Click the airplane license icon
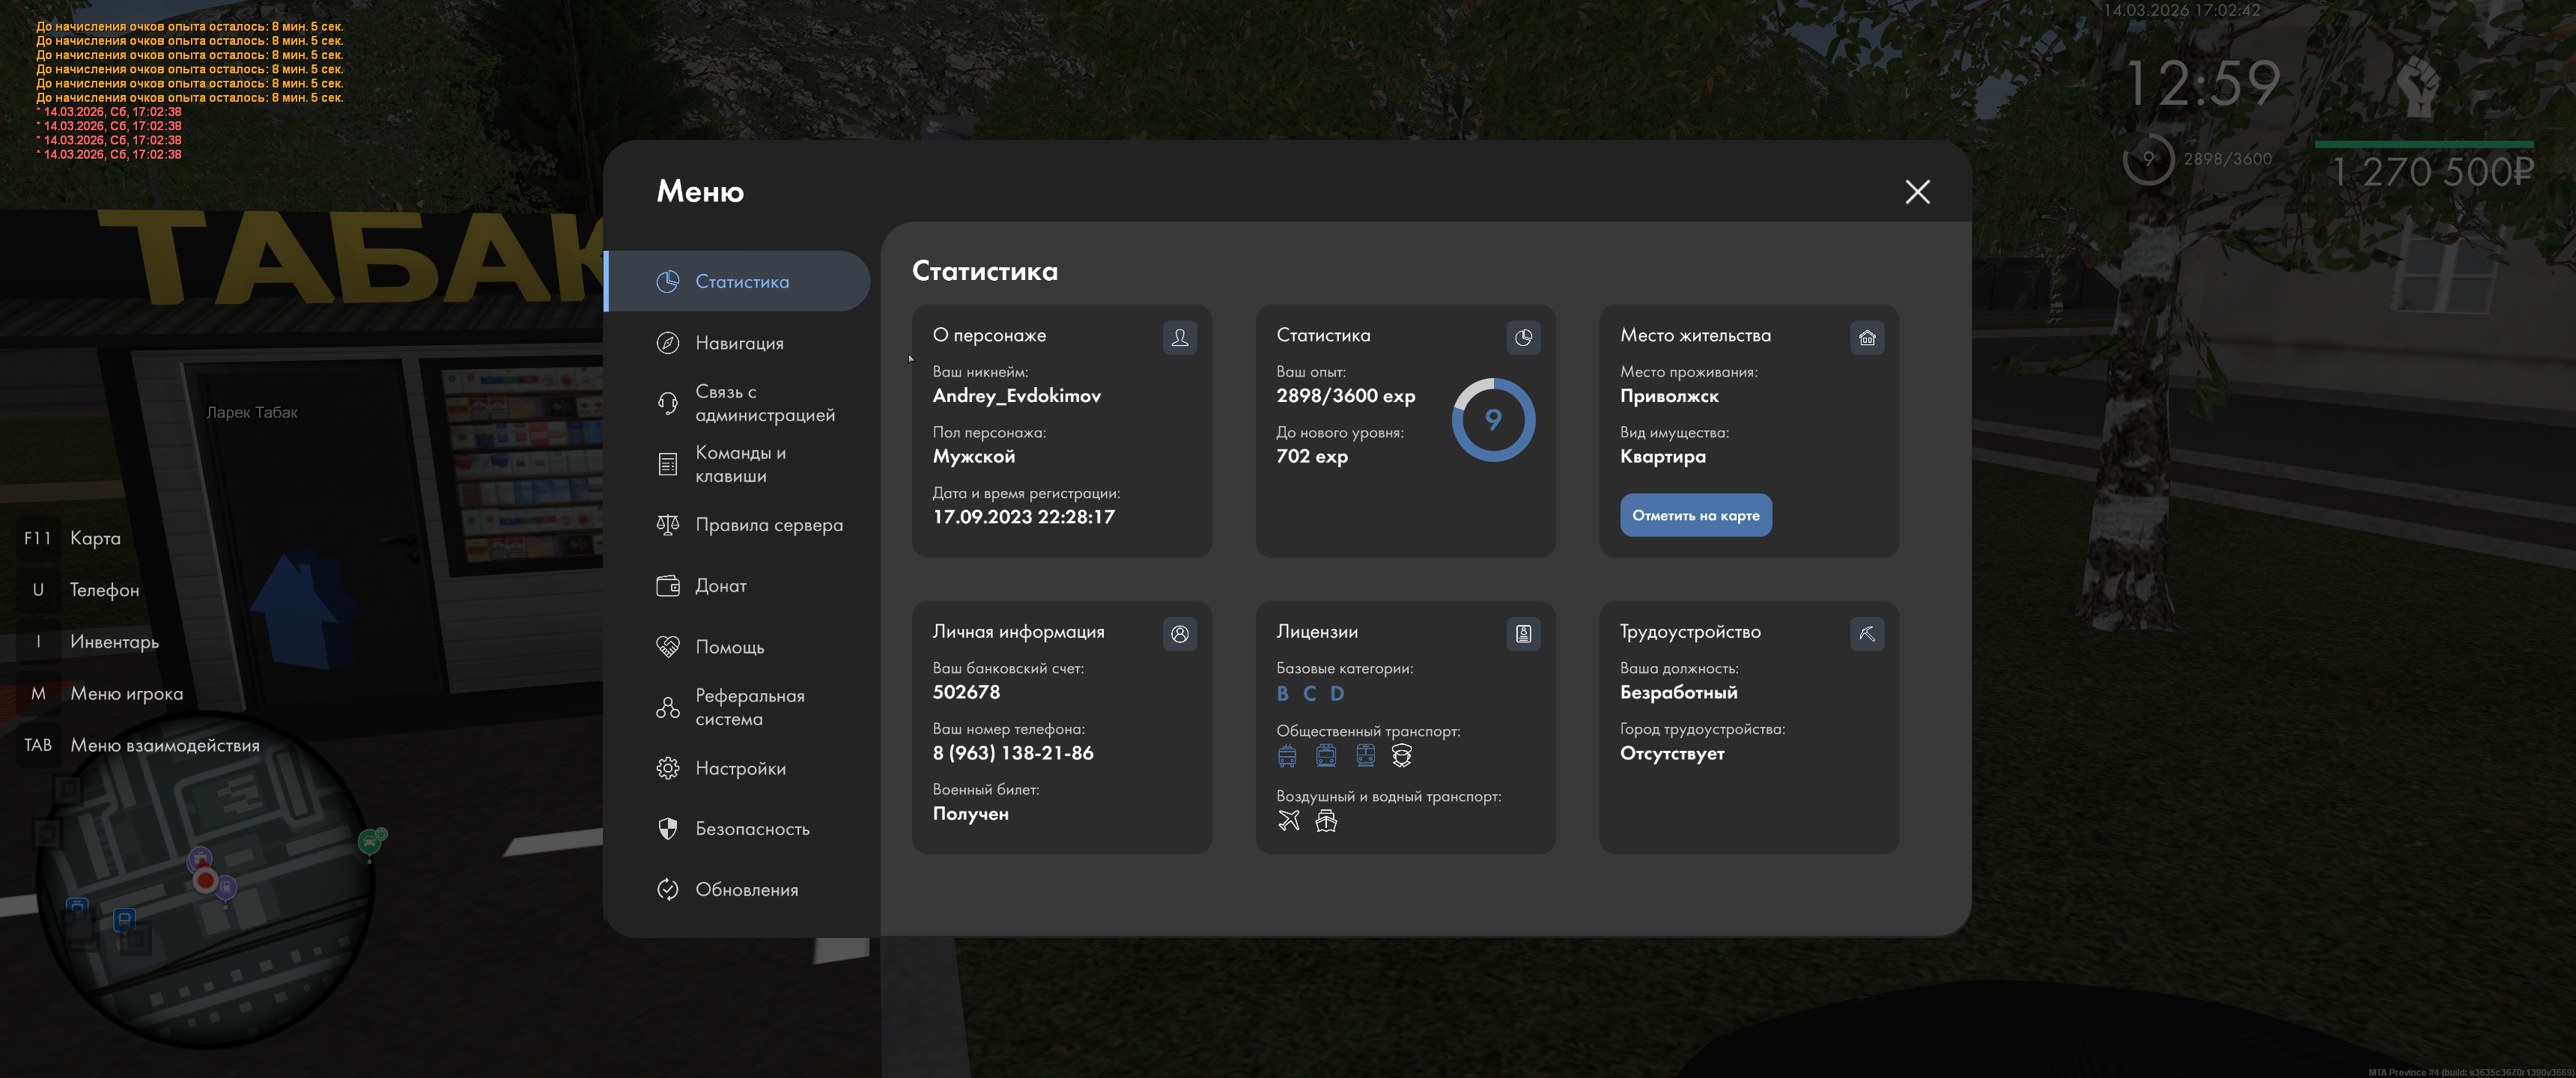 point(1288,821)
